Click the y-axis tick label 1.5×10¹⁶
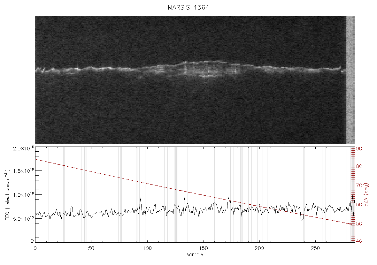 23,171
